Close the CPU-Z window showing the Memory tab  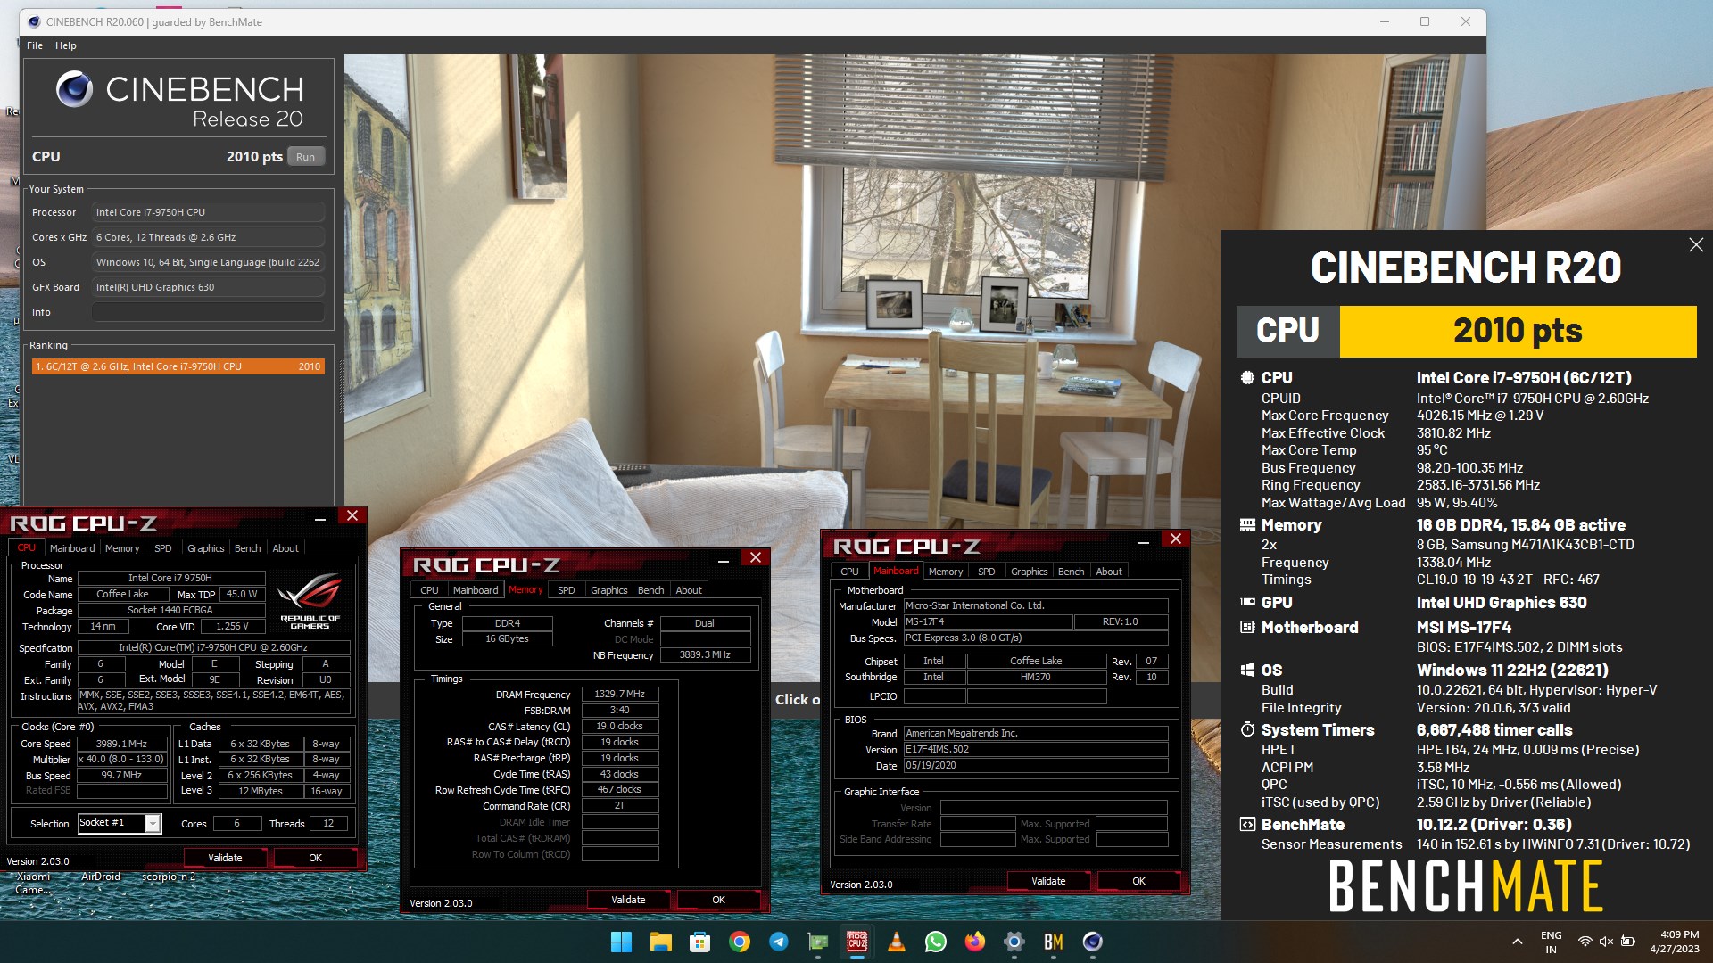click(756, 557)
